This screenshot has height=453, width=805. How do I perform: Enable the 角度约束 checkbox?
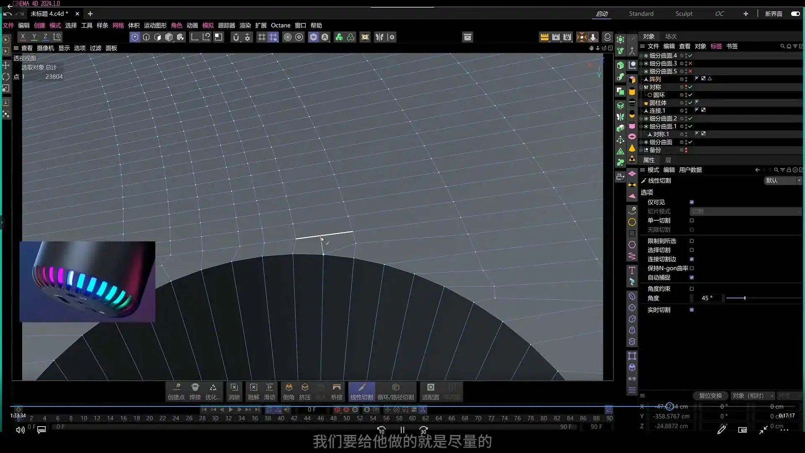point(692,289)
